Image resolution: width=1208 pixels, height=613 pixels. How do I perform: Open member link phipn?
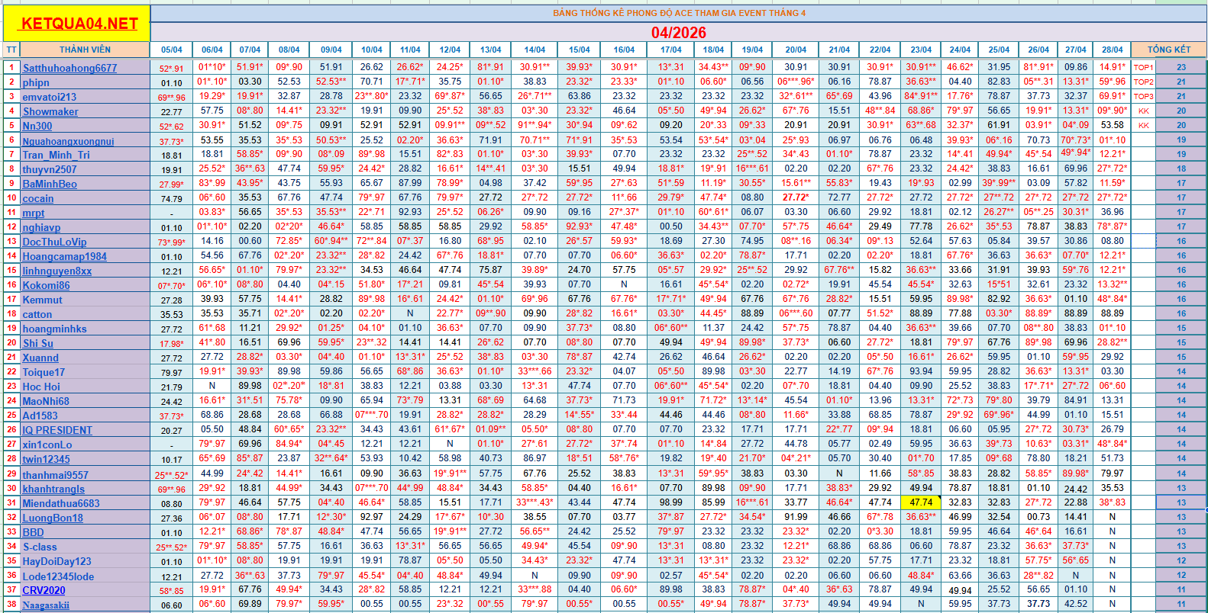point(36,82)
